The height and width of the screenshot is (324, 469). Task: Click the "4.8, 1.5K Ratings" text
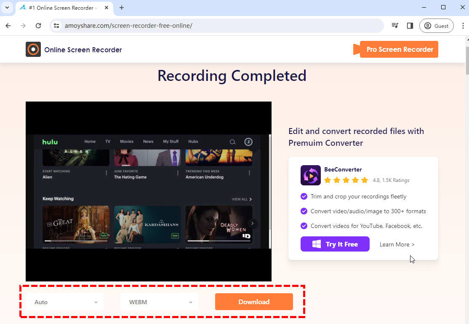[x=391, y=180]
